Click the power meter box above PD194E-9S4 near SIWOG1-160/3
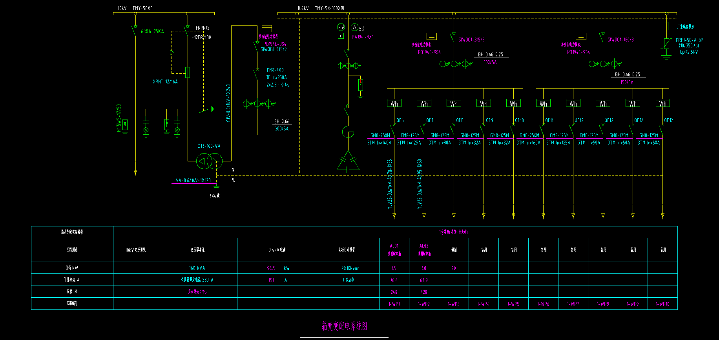Viewport: 719px width, 340px height. (x=581, y=36)
